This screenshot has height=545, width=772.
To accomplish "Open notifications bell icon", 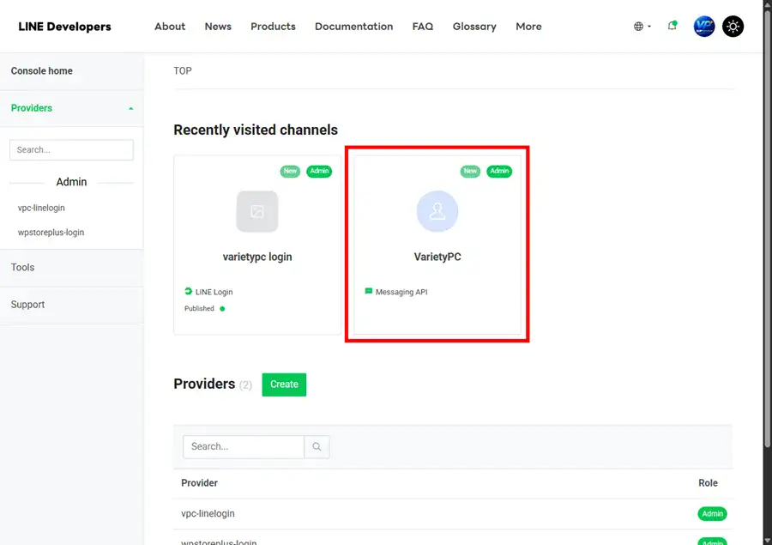I will (x=672, y=26).
